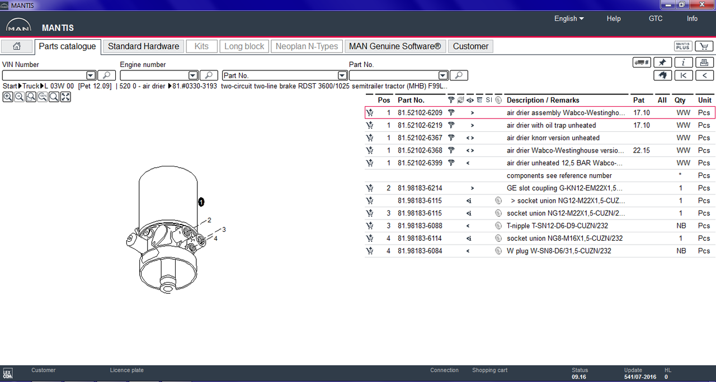Click filter icon for part 81.52102-6368
716x382 pixels.
451,150
